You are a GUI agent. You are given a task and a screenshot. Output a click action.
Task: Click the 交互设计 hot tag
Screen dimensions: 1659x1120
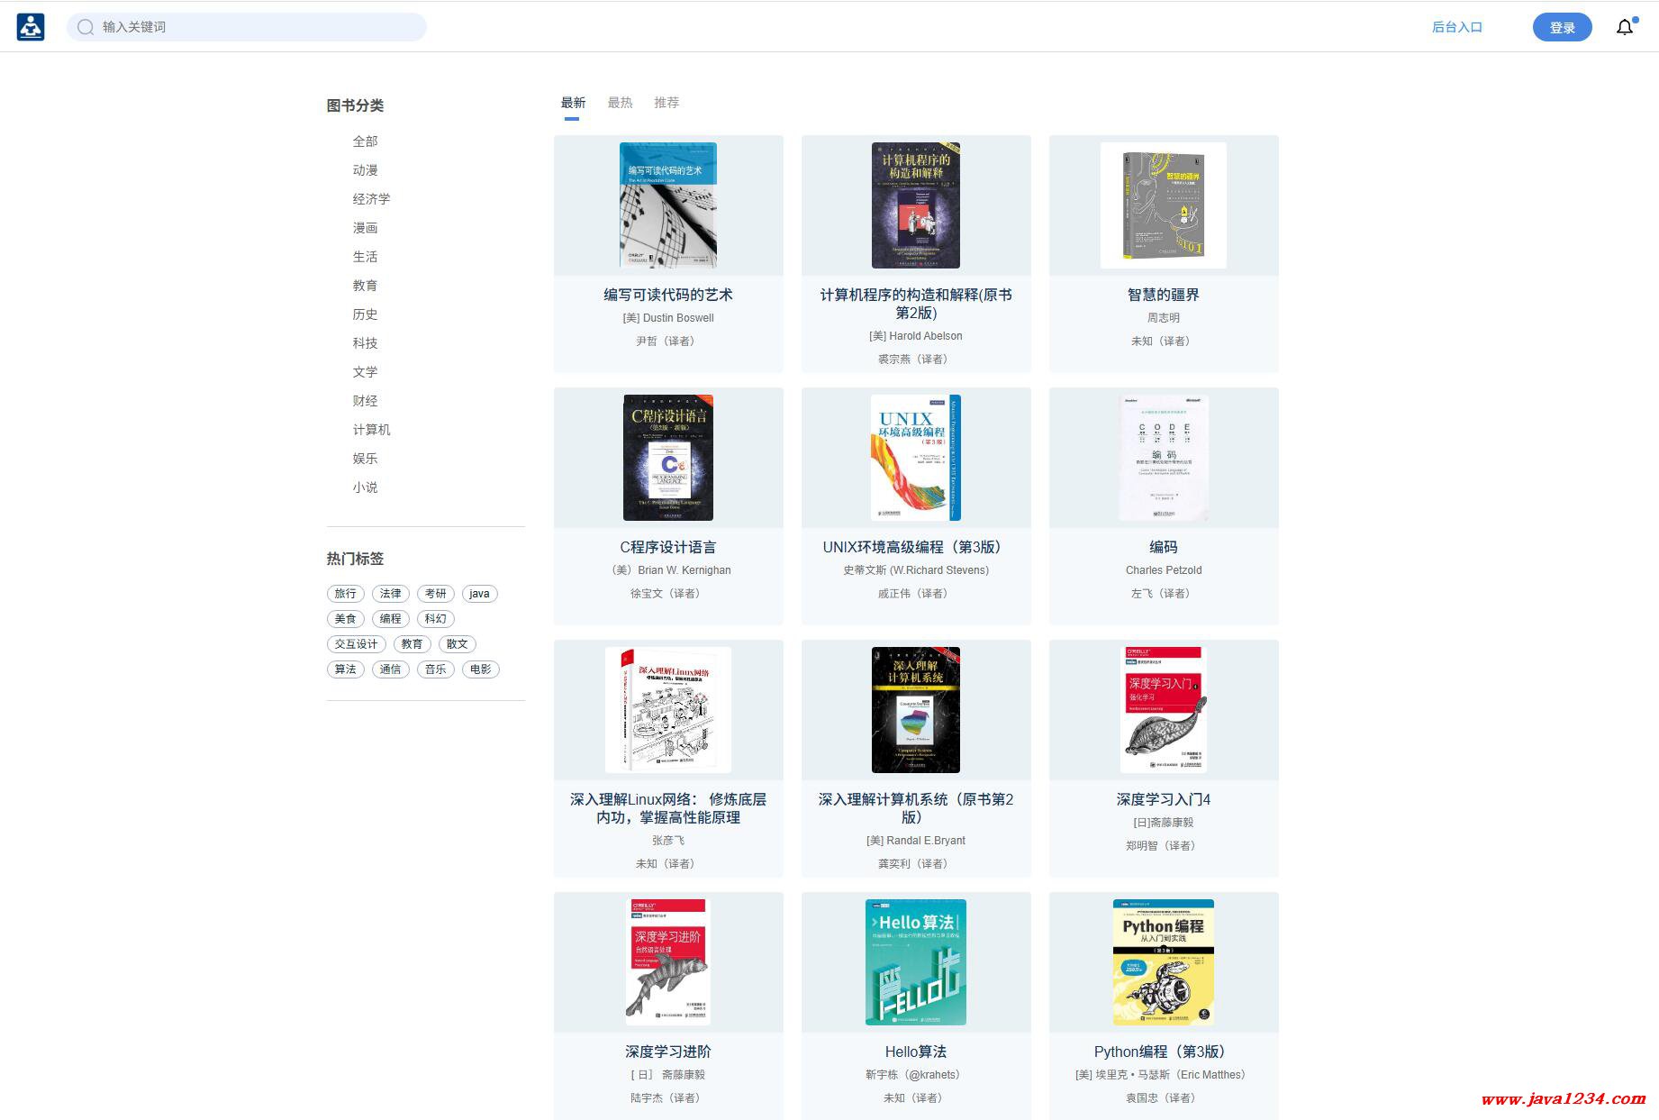tap(357, 644)
